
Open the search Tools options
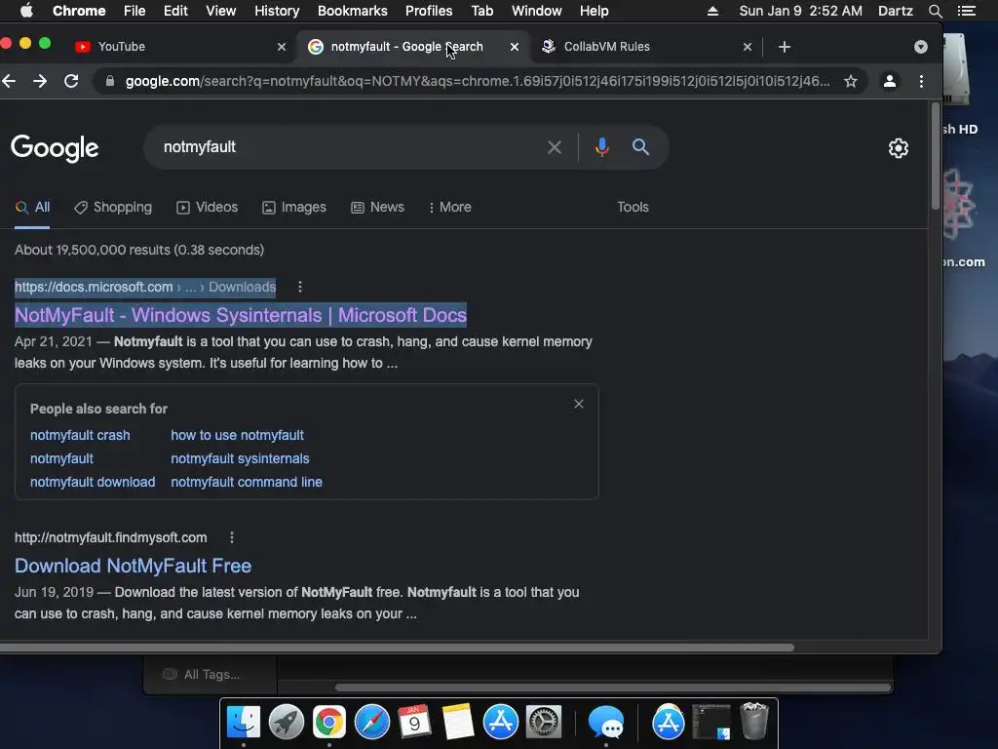pos(633,207)
